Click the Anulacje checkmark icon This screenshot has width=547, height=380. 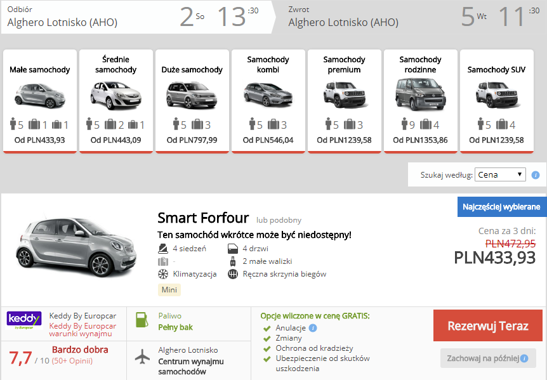tap(267, 329)
